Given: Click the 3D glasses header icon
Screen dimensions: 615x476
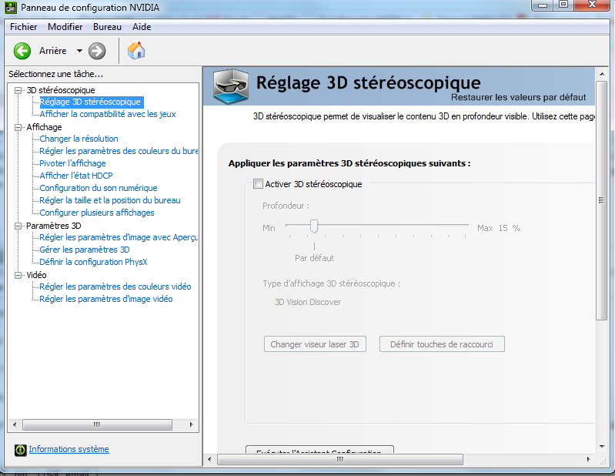Looking at the screenshot, I should [x=229, y=85].
